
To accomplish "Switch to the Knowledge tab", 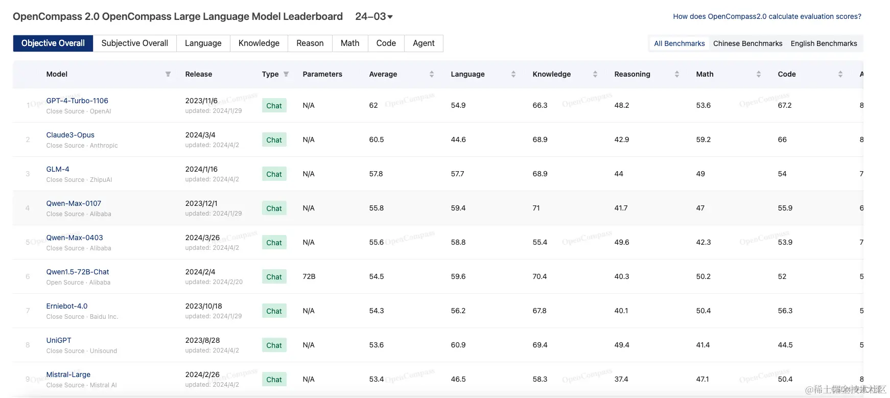I will click(x=259, y=43).
